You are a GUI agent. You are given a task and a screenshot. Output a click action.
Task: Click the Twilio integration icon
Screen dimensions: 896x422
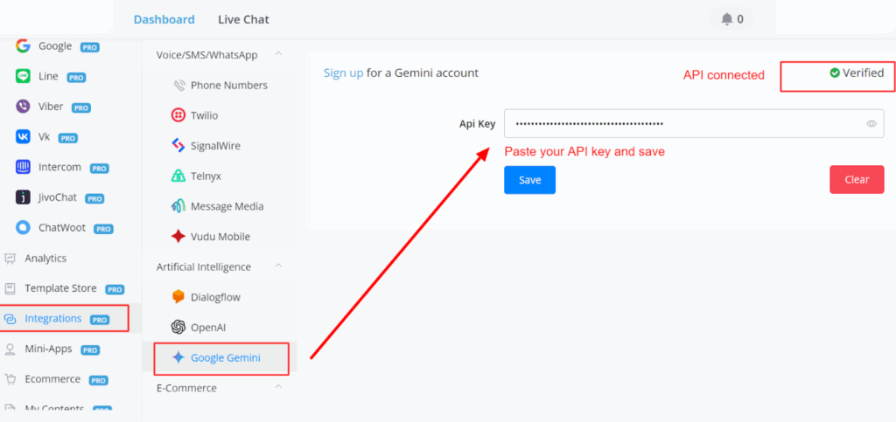click(x=178, y=115)
